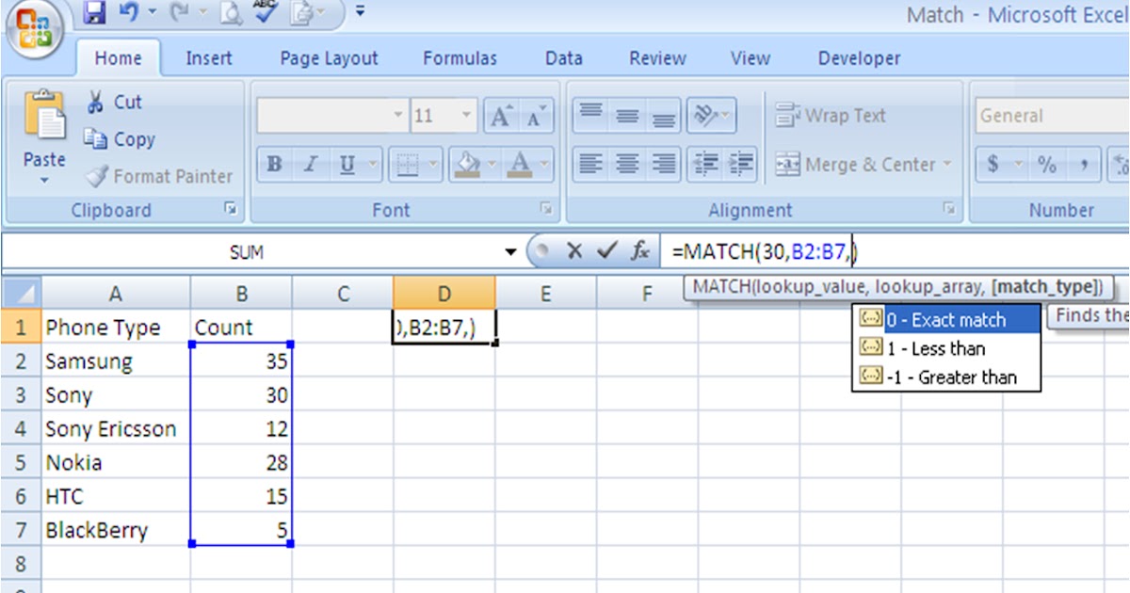The image size is (1130, 593).
Task: Click the Insert Function fx button
Action: [x=641, y=250]
